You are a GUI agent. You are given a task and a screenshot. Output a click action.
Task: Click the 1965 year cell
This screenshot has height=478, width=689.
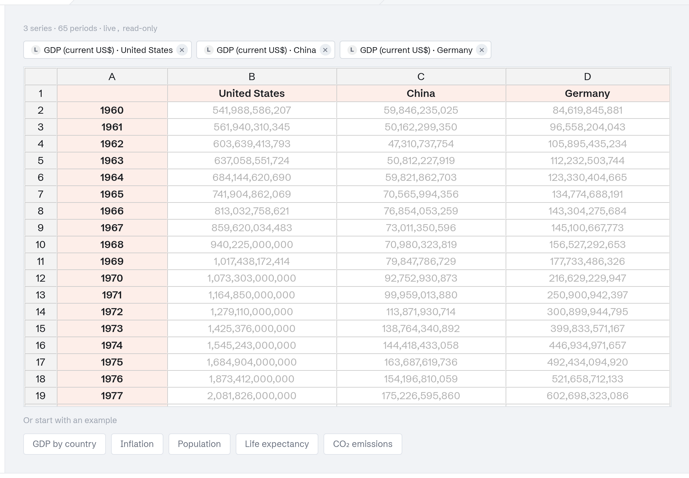pyautogui.click(x=112, y=194)
